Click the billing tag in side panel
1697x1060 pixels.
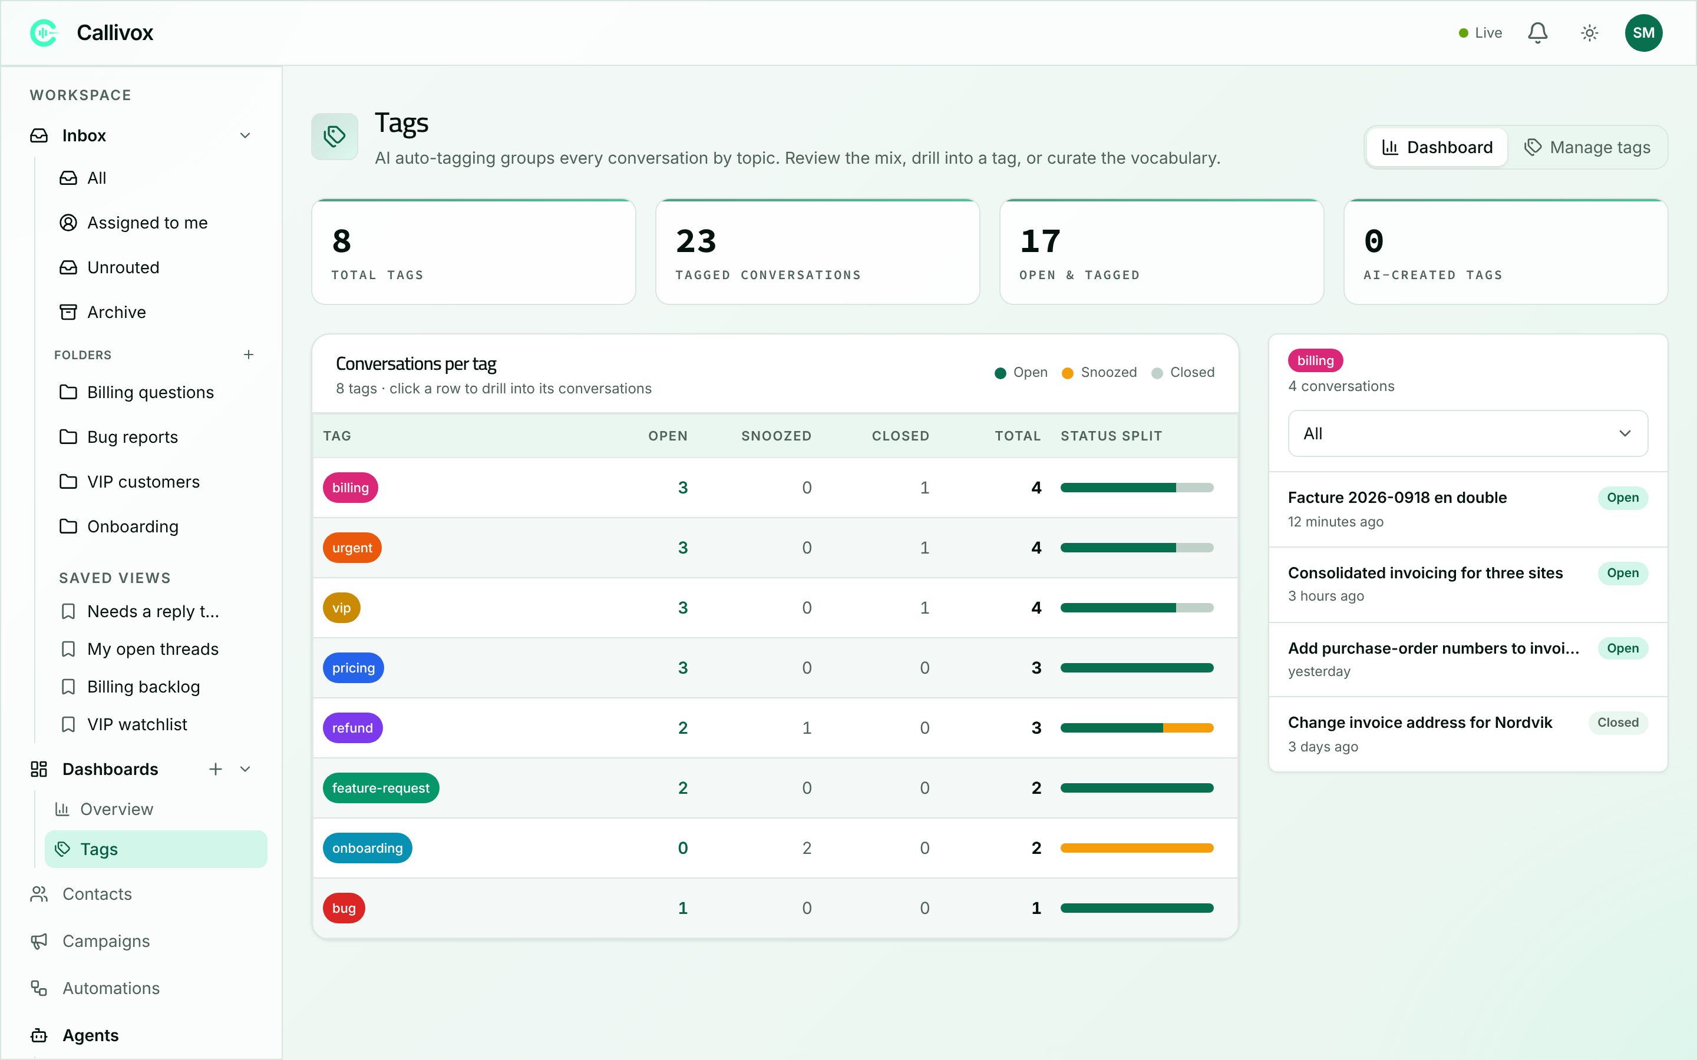[x=1315, y=361]
